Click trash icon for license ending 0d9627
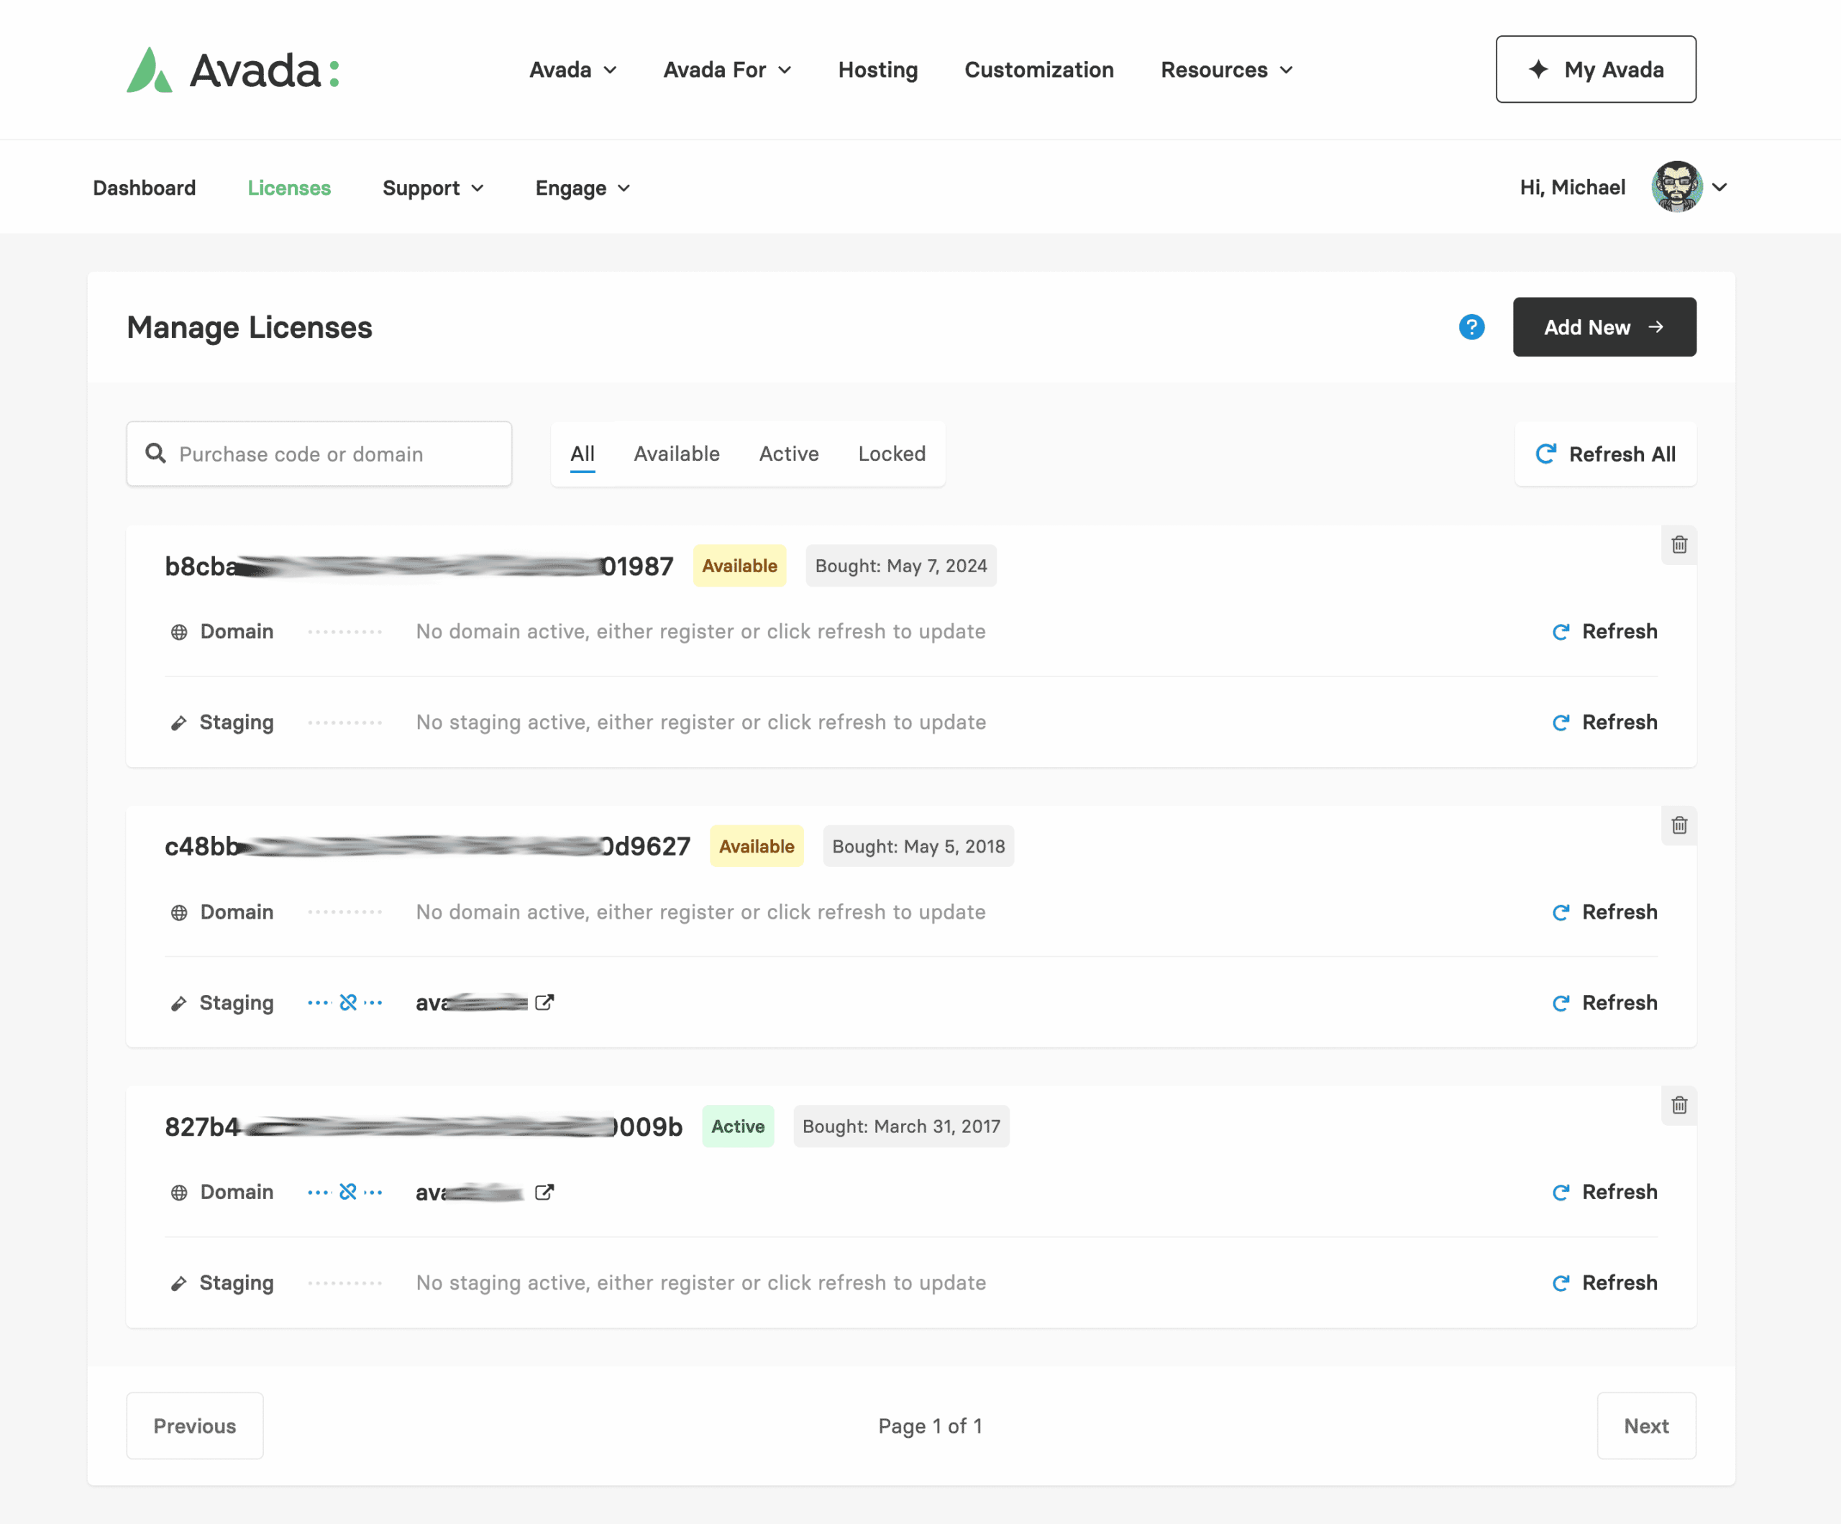1841x1524 pixels. pos(1678,825)
